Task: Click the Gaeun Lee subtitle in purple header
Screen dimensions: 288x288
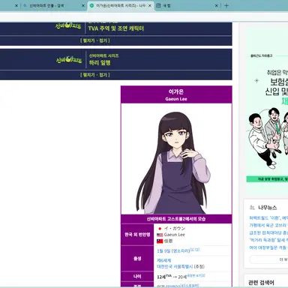Action: tap(176, 99)
